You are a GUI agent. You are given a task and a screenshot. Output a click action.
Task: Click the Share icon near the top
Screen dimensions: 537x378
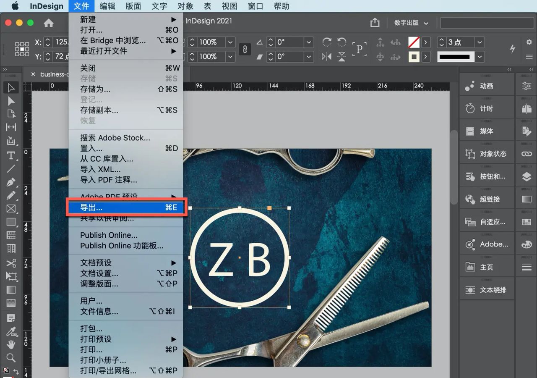(x=375, y=23)
